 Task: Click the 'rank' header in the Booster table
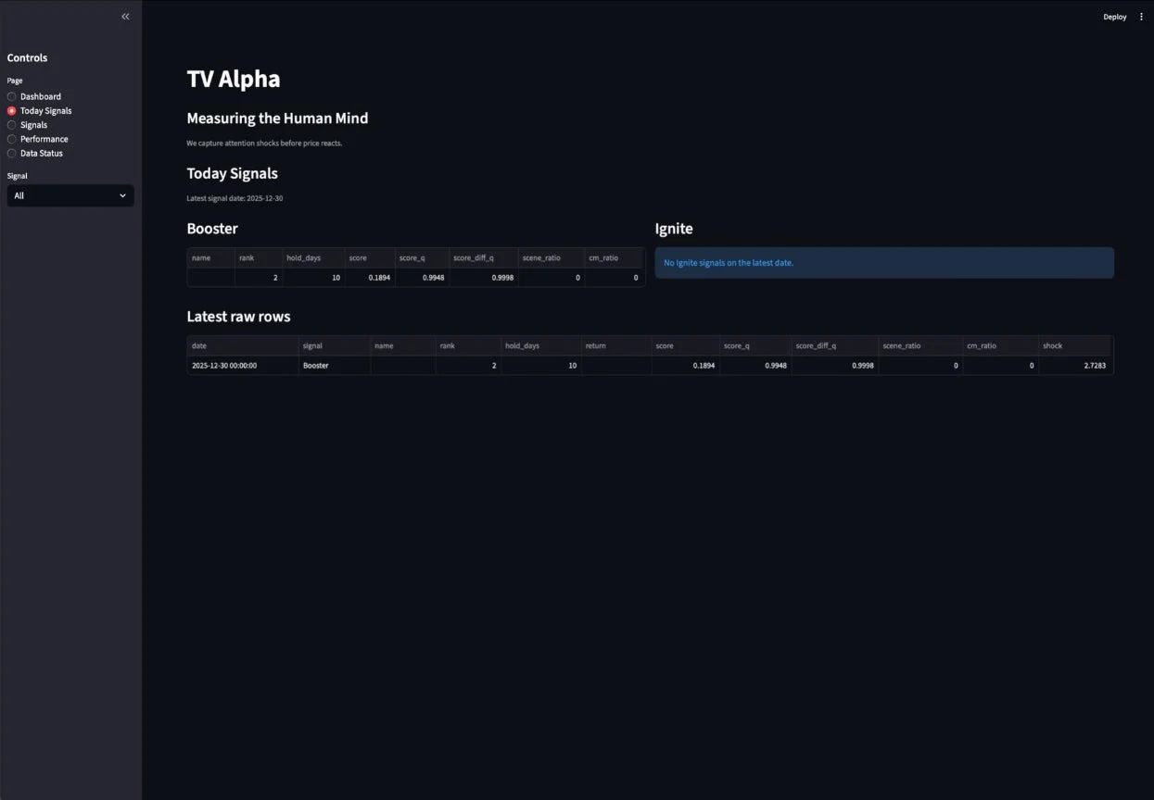(x=244, y=257)
